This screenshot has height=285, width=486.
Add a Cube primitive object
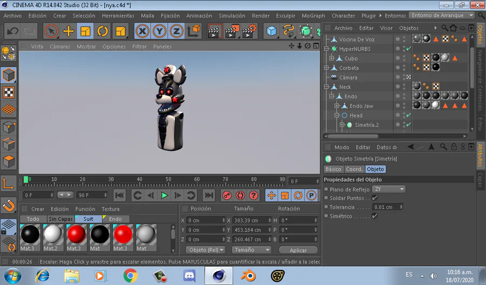[272, 31]
